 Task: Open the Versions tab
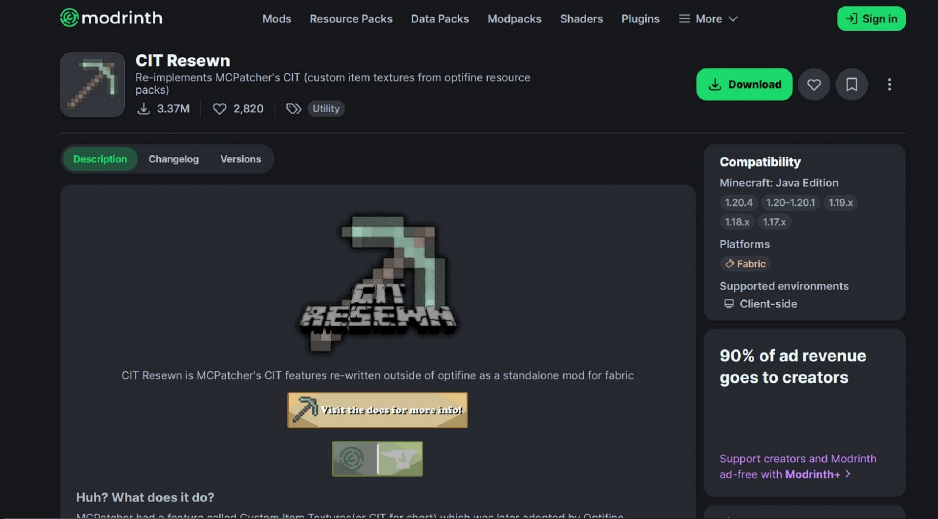(240, 159)
